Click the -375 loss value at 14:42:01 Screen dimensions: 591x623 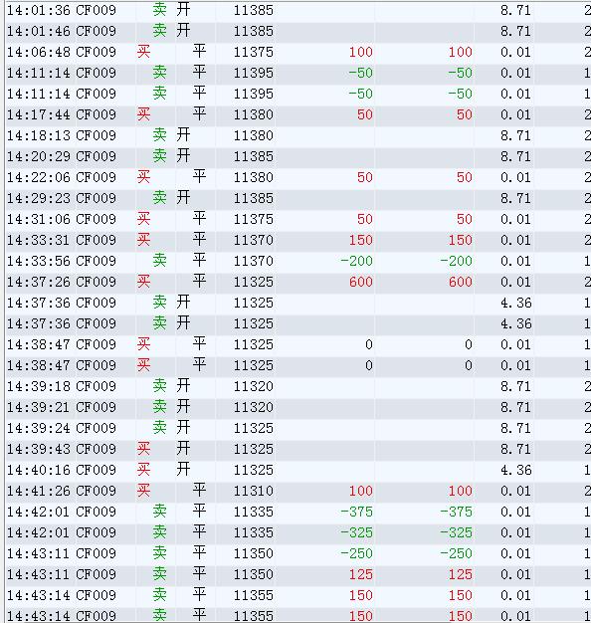click(x=356, y=512)
